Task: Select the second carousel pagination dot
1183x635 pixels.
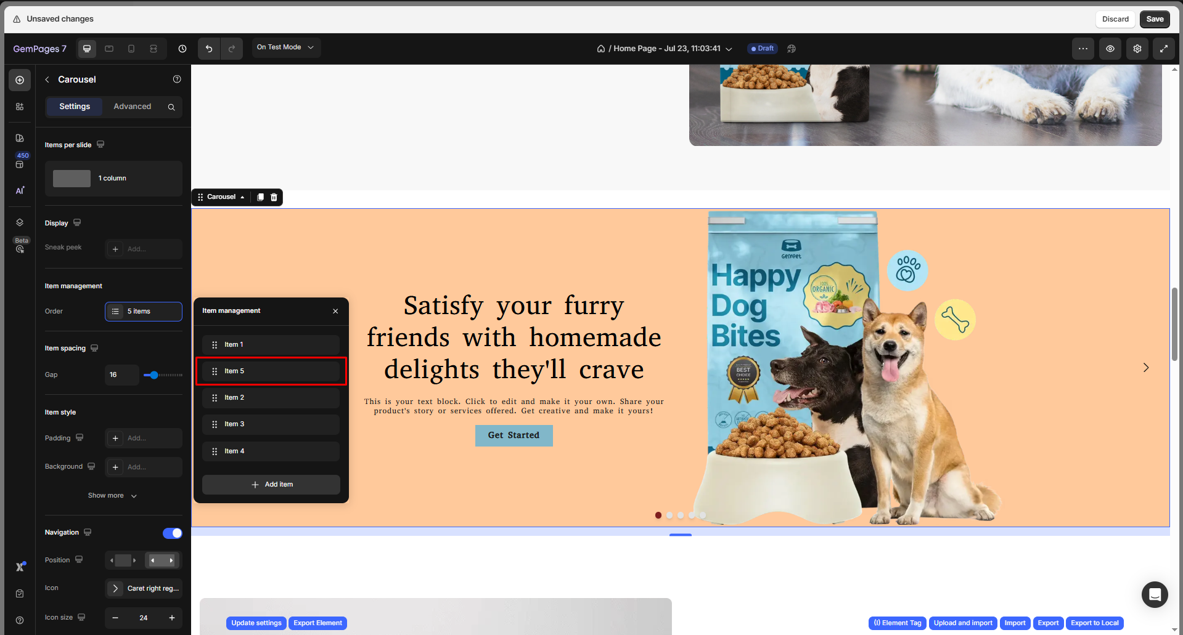Action: (x=669, y=516)
